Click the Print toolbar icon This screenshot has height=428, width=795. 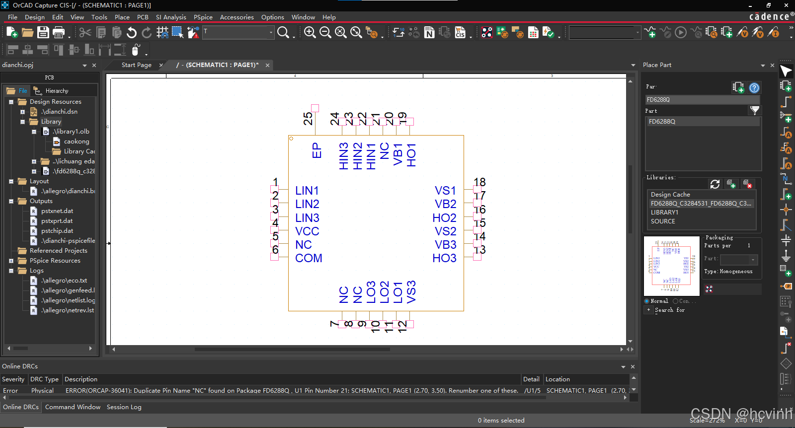coord(59,32)
